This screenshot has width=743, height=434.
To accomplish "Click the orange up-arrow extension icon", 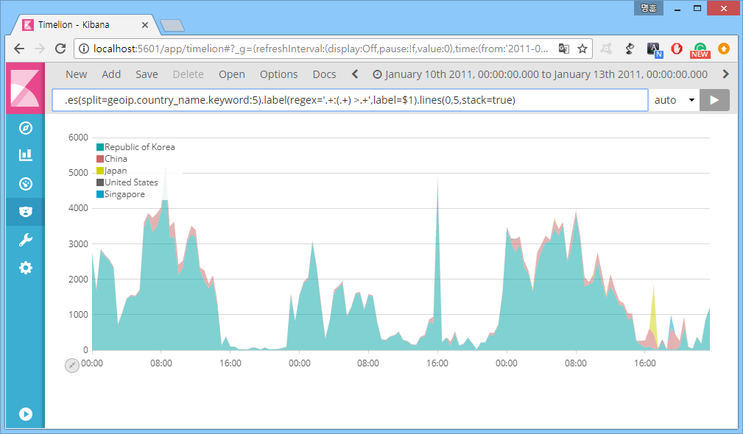I will pos(724,49).
